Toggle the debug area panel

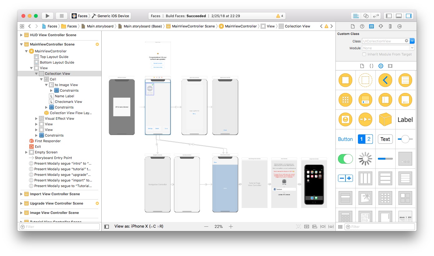pyautogui.click(x=398, y=16)
